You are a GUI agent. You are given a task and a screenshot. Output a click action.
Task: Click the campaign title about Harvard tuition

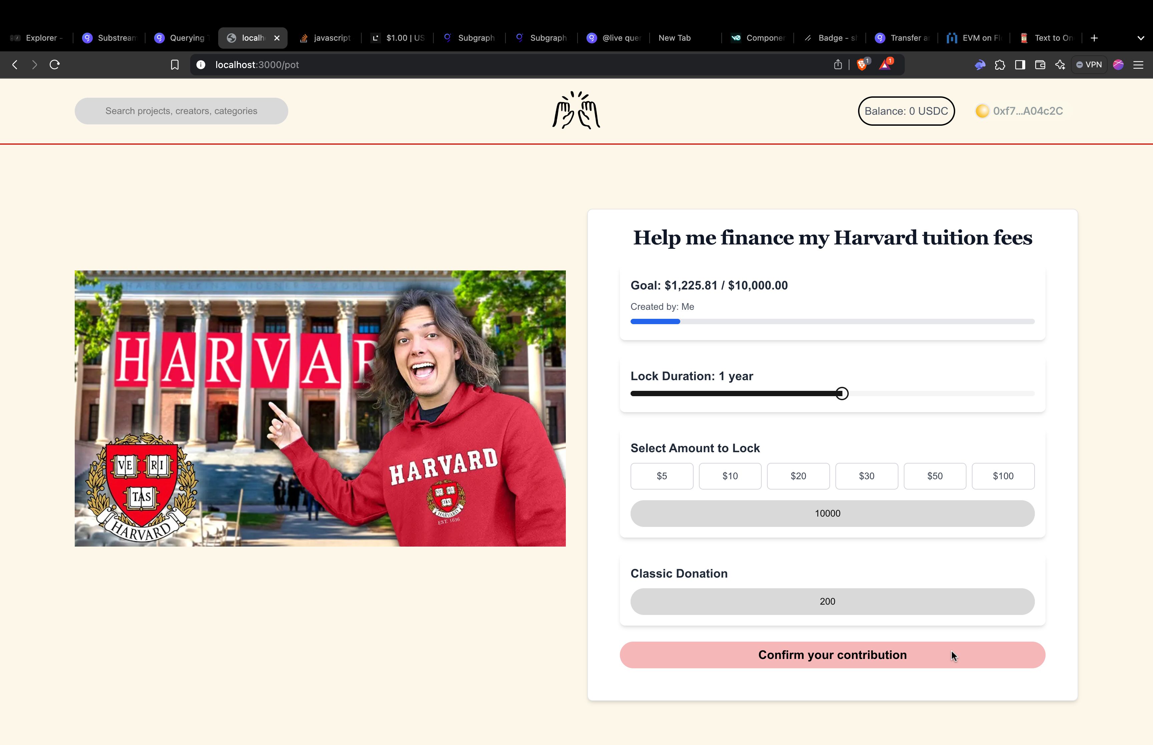(x=833, y=237)
